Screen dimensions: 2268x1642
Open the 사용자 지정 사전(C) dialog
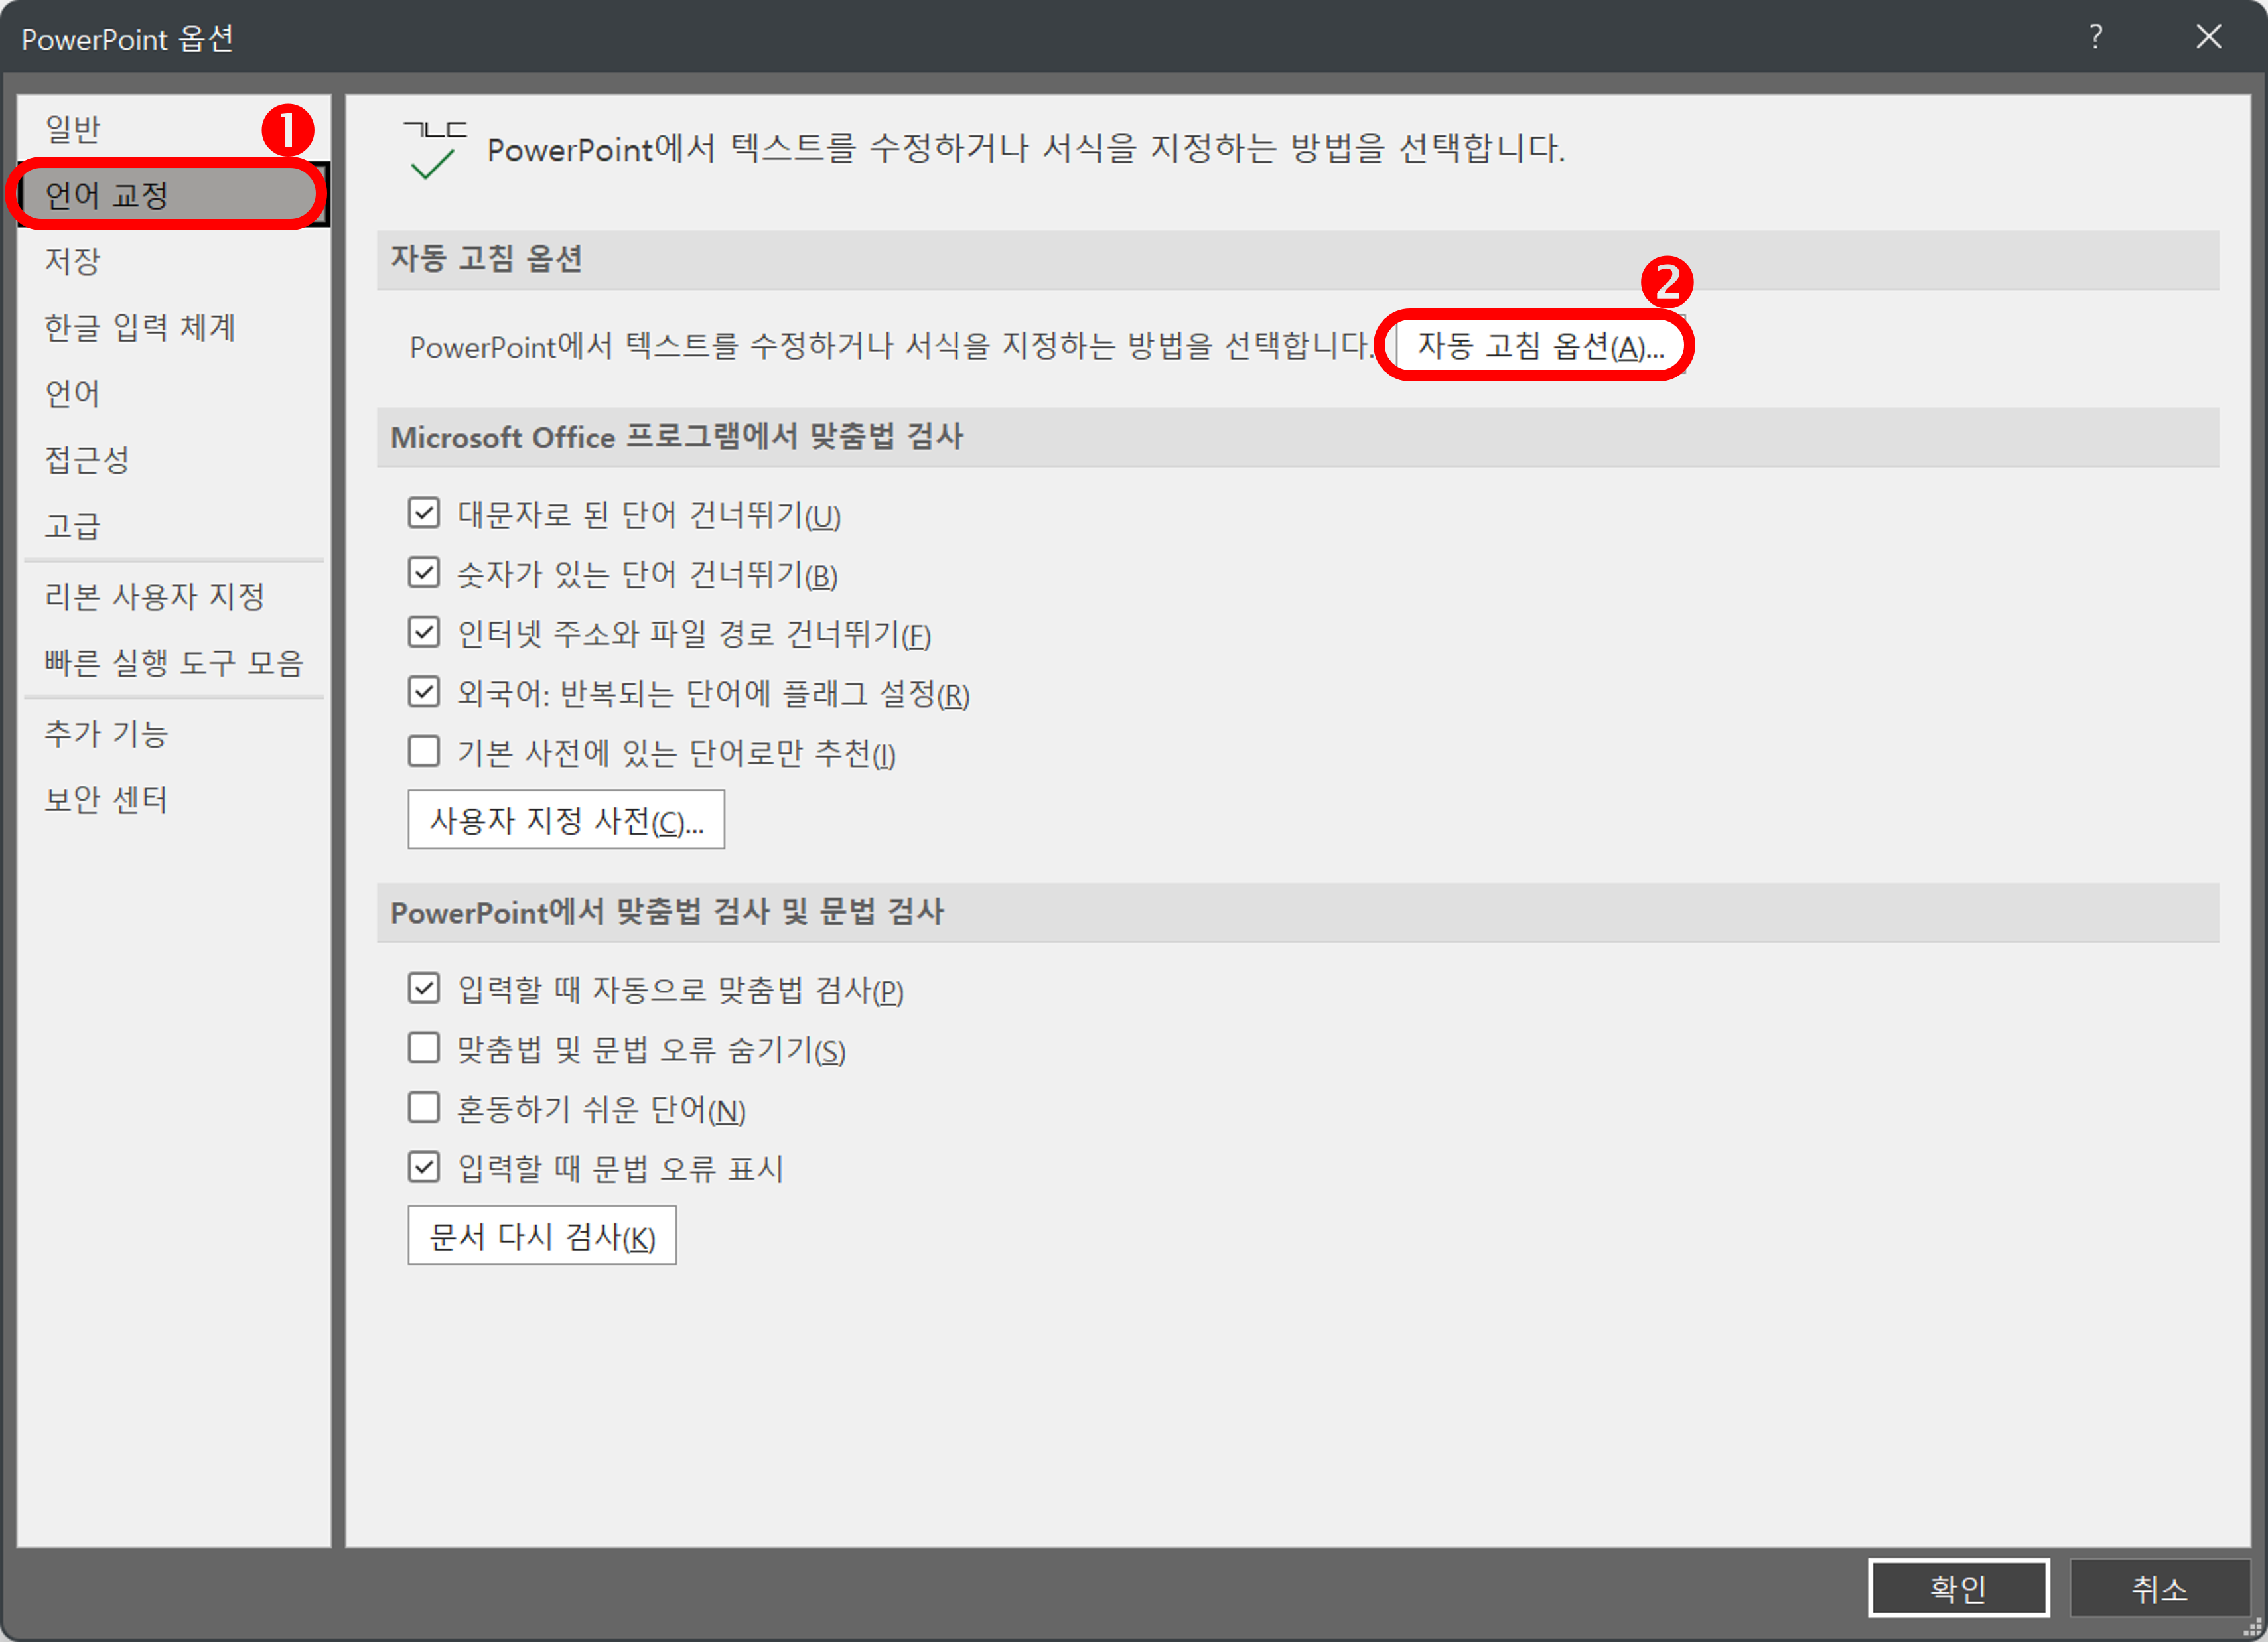pyautogui.click(x=566, y=820)
